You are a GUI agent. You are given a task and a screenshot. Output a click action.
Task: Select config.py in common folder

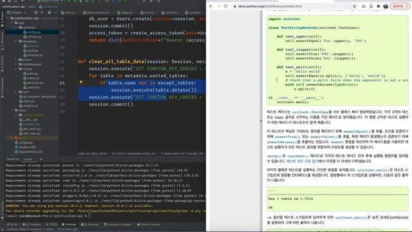coord(32,32)
